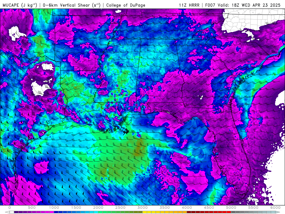
Task: Click the 0 value on the color scale
Action: 10,208
